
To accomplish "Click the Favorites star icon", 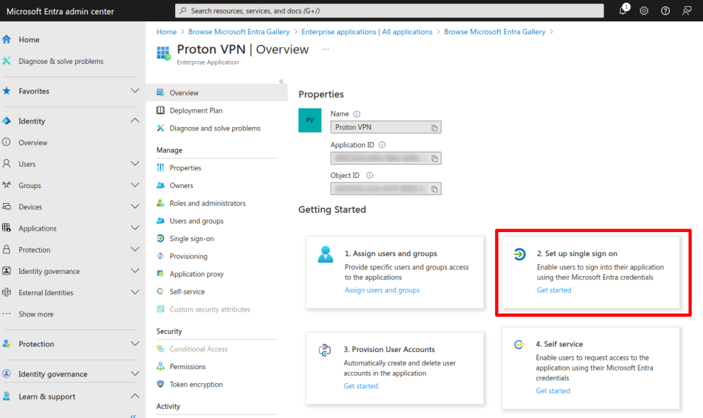I will tap(7, 91).
